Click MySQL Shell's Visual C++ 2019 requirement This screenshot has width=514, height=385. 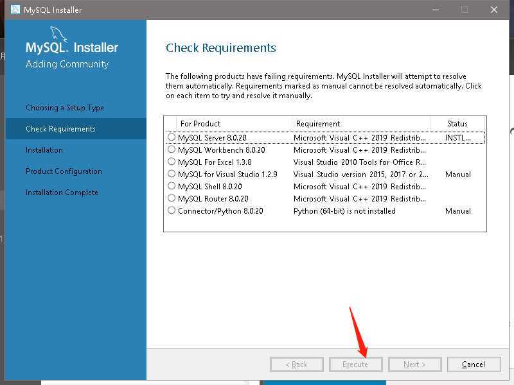point(360,187)
